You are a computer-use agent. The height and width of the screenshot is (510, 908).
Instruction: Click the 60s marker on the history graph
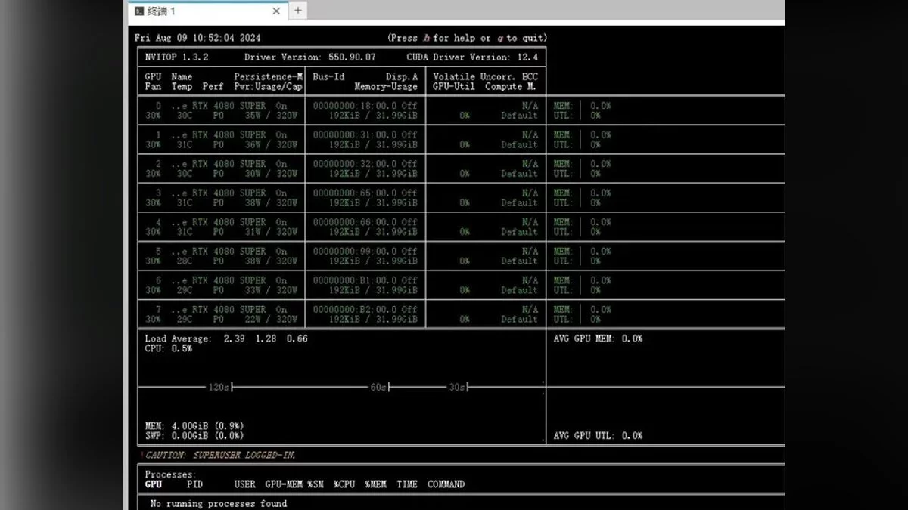point(378,387)
